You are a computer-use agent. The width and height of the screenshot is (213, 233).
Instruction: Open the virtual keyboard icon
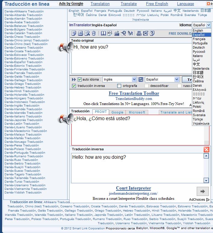click(x=117, y=34)
